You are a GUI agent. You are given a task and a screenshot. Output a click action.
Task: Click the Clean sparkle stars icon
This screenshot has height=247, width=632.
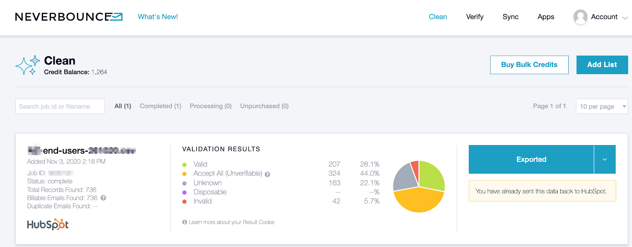tap(28, 65)
